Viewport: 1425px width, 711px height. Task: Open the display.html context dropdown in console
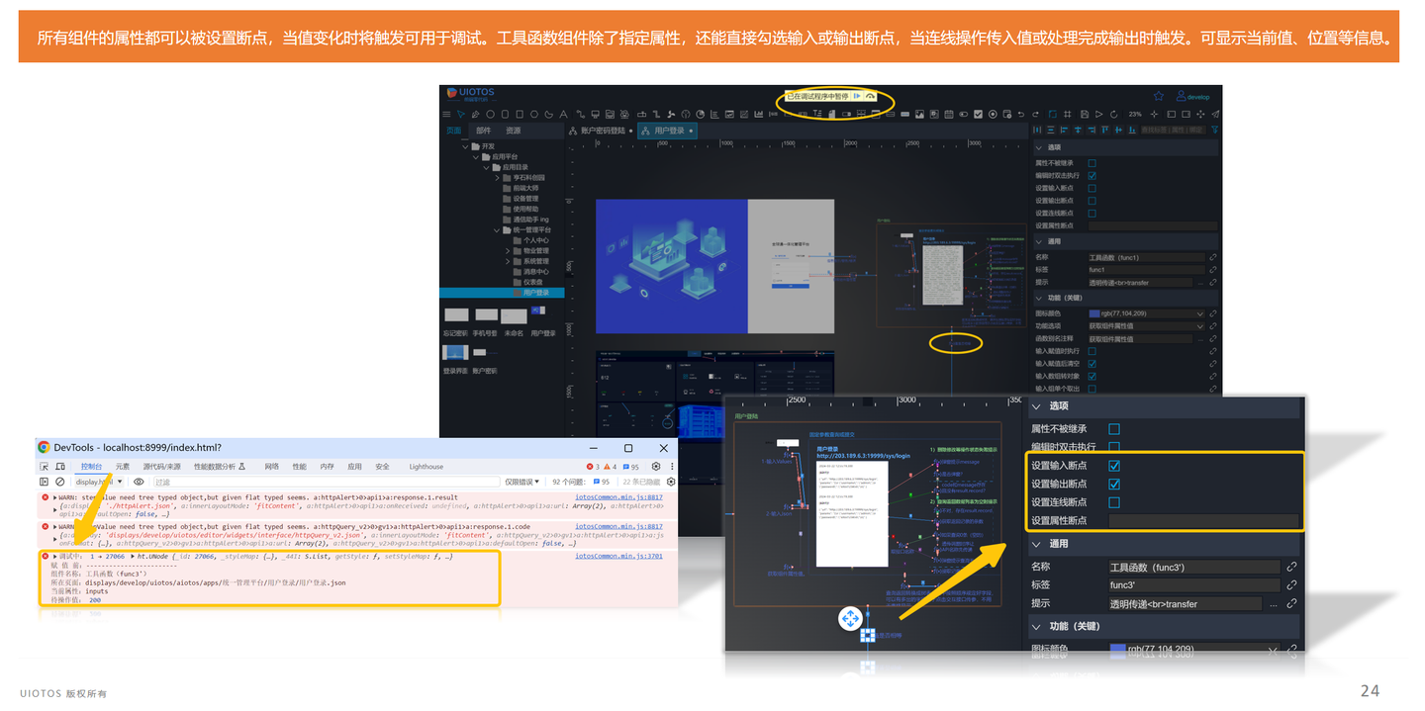[99, 482]
